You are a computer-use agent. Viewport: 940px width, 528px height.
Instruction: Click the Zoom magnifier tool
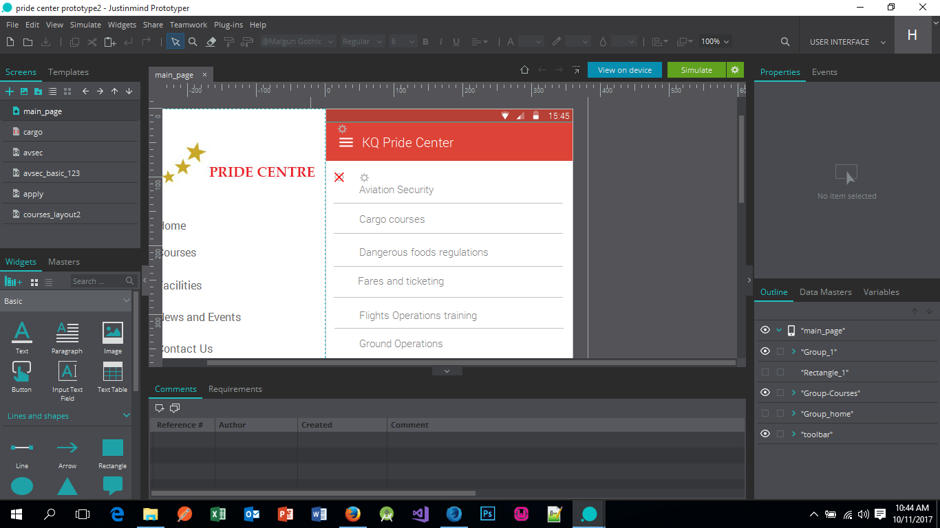[x=193, y=42]
